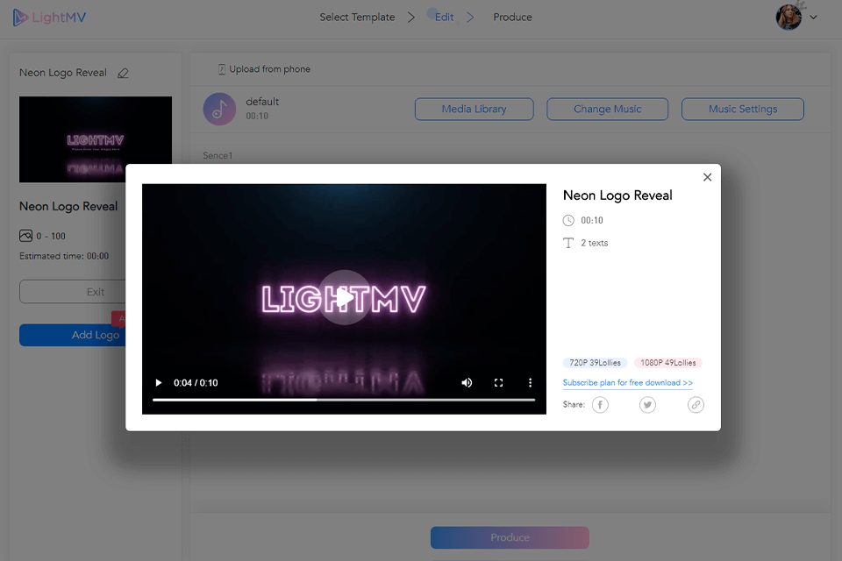This screenshot has height=561, width=842.
Task: Choose the 1080P 49Lollies quality option
Action: [667, 363]
